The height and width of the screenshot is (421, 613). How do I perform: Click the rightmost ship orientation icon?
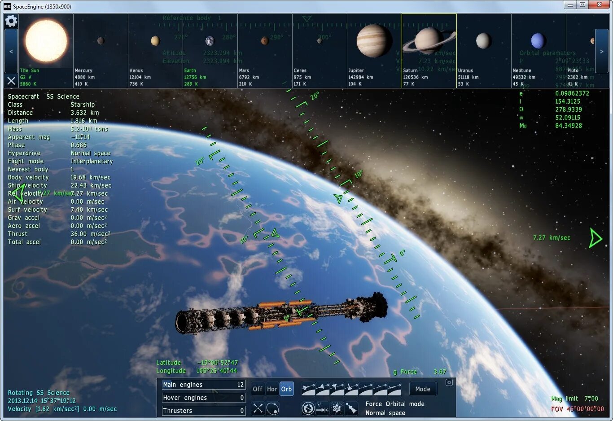[x=395, y=389]
